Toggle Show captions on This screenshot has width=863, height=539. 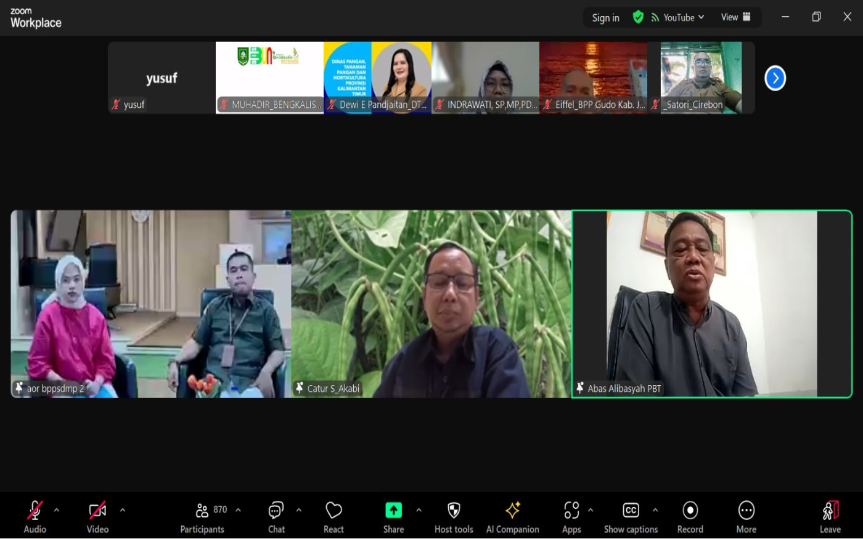pos(631,517)
